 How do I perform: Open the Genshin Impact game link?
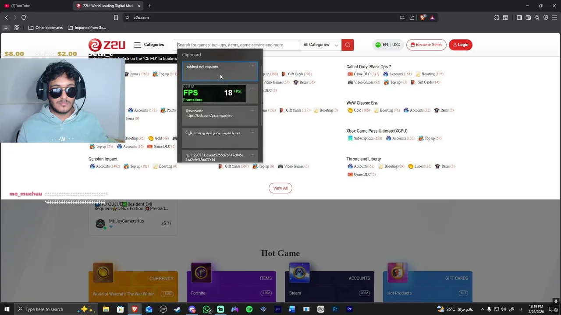pos(103,159)
